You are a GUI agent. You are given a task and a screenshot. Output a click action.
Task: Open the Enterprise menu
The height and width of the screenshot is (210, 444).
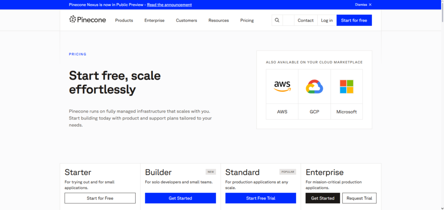point(154,20)
